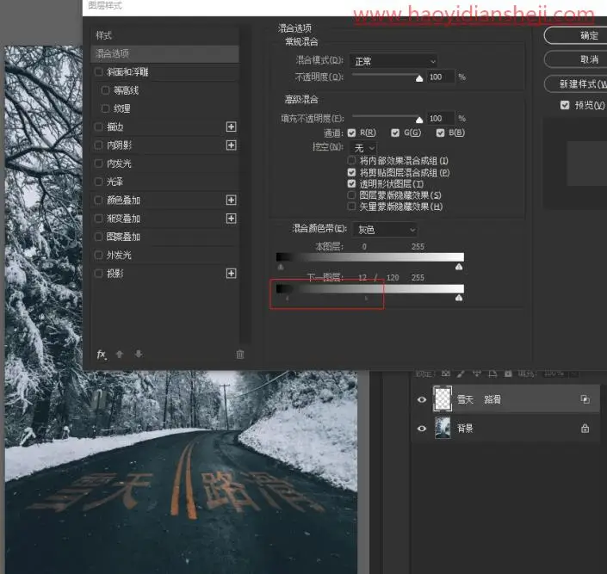Click the 确定 button
Image resolution: width=607 pixels, height=574 pixels.
click(x=576, y=35)
